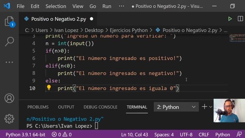This screenshot has width=245, height=138.
Task: Run Python file with the play button
Action: click(230, 19)
